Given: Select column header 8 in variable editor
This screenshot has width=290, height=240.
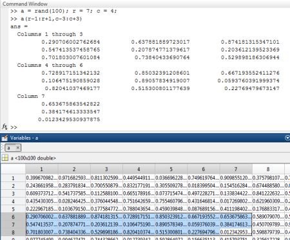Looking at the screenshot, I should 268,169.
